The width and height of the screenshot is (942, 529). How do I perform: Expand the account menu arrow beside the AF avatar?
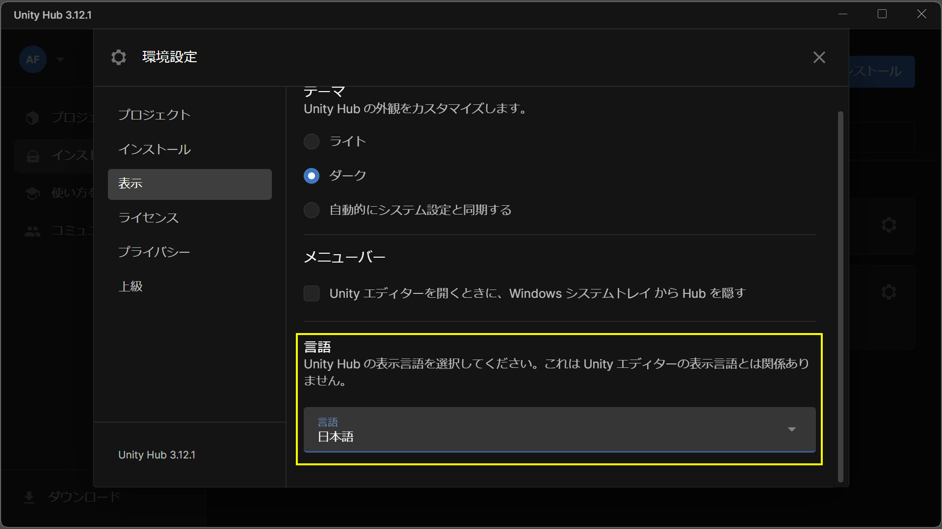(60, 59)
